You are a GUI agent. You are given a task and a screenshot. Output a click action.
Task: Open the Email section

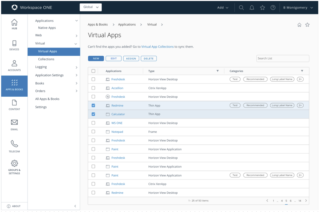pos(14,125)
